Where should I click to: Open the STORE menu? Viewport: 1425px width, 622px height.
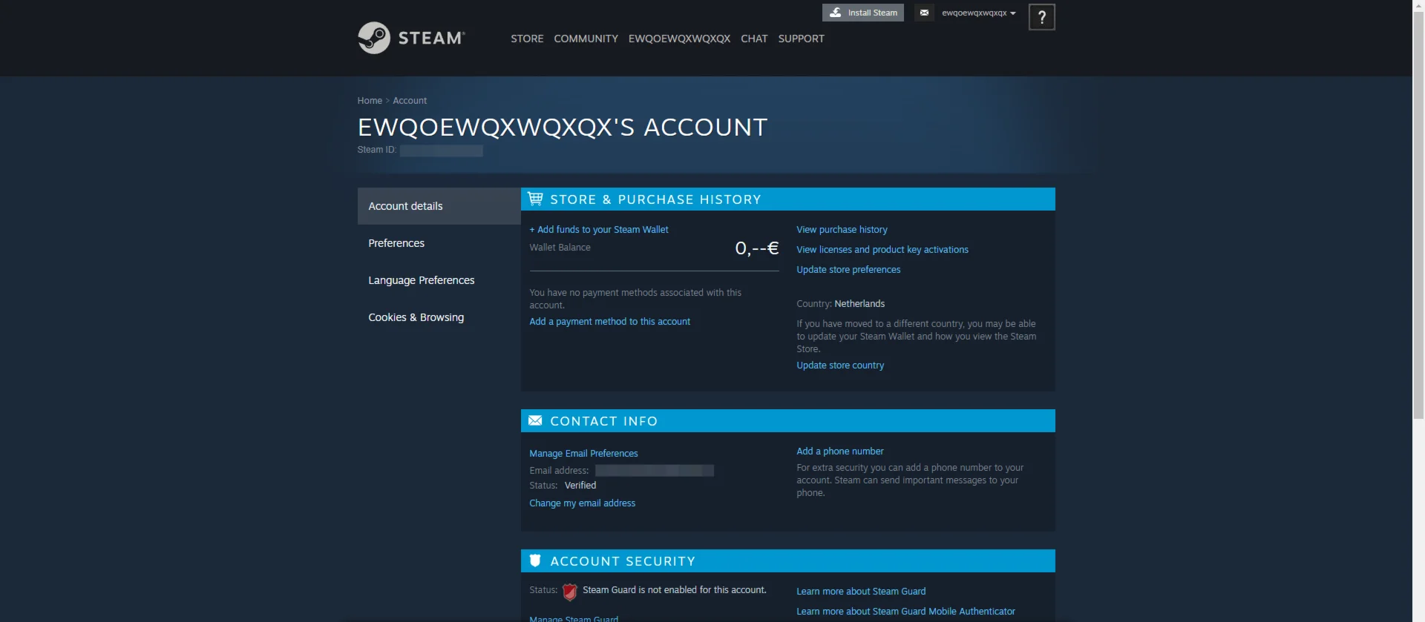tap(527, 39)
